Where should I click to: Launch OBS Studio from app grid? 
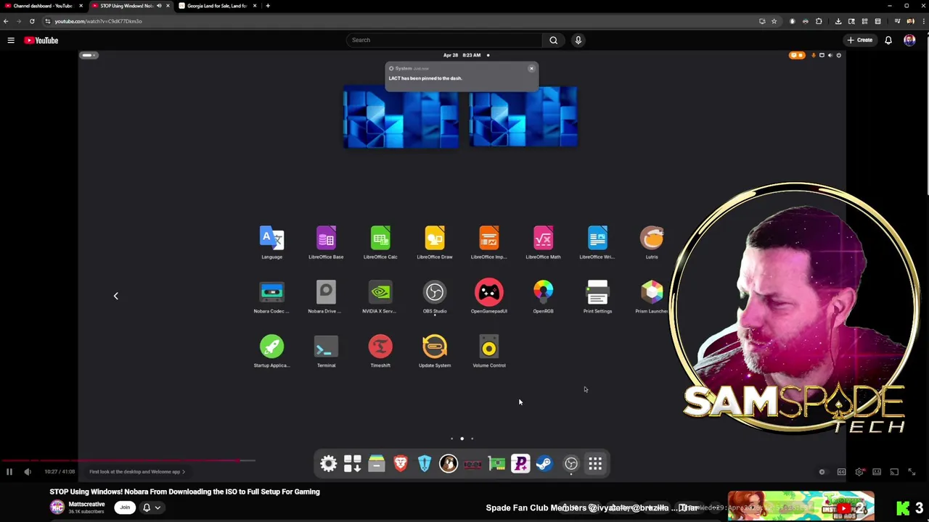tap(435, 297)
